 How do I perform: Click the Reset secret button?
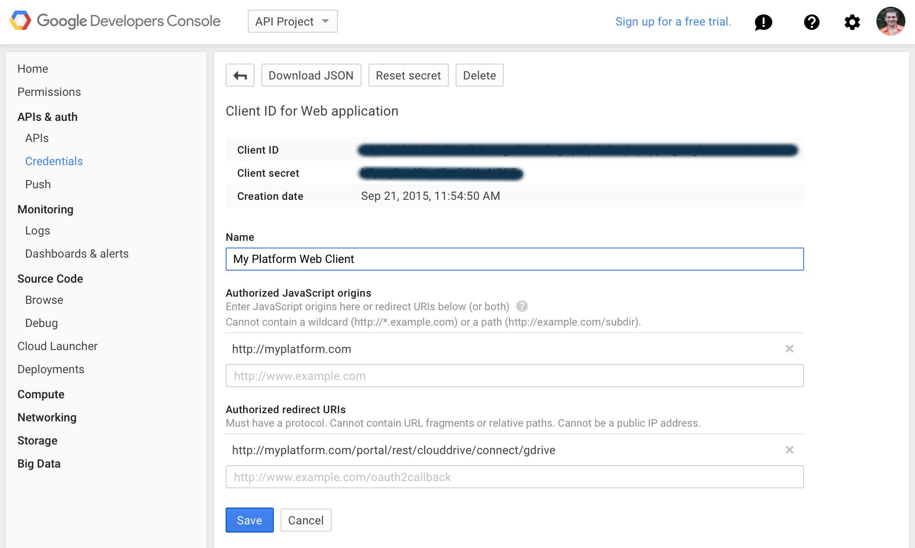[x=408, y=76]
